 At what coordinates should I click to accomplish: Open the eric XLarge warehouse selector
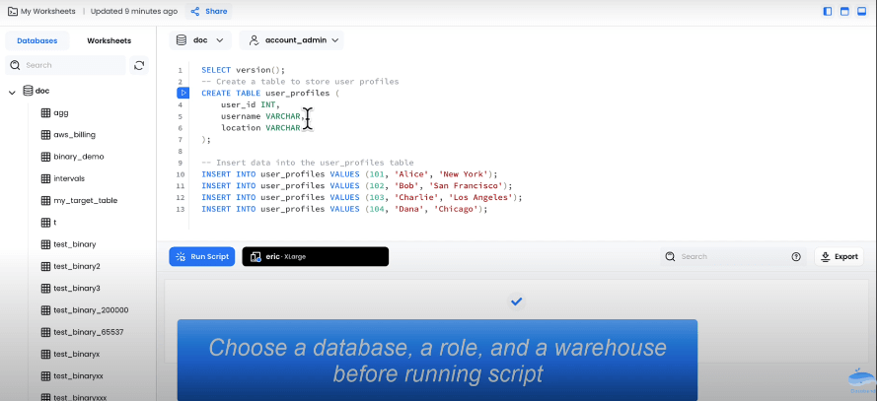click(315, 256)
